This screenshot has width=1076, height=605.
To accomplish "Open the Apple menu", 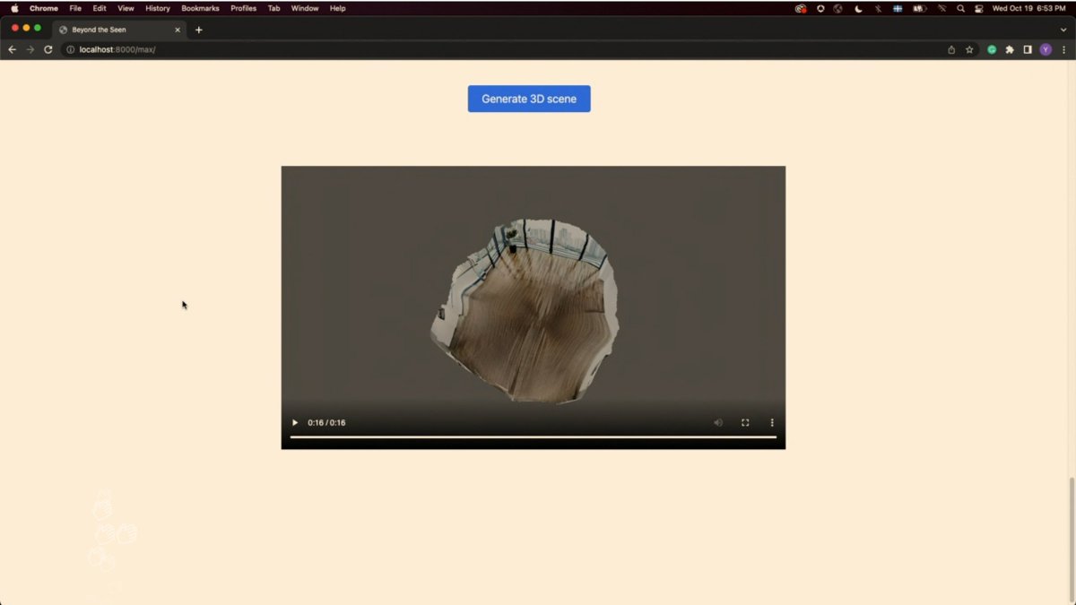I will click(14, 8).
